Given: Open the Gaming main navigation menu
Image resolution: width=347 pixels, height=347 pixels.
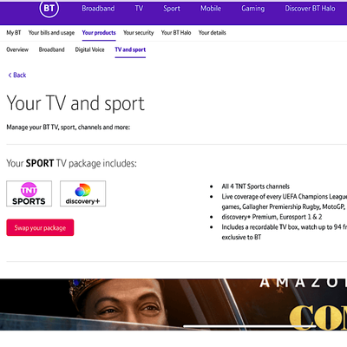Looking at the screenshot, I should (x=253, y=9).
